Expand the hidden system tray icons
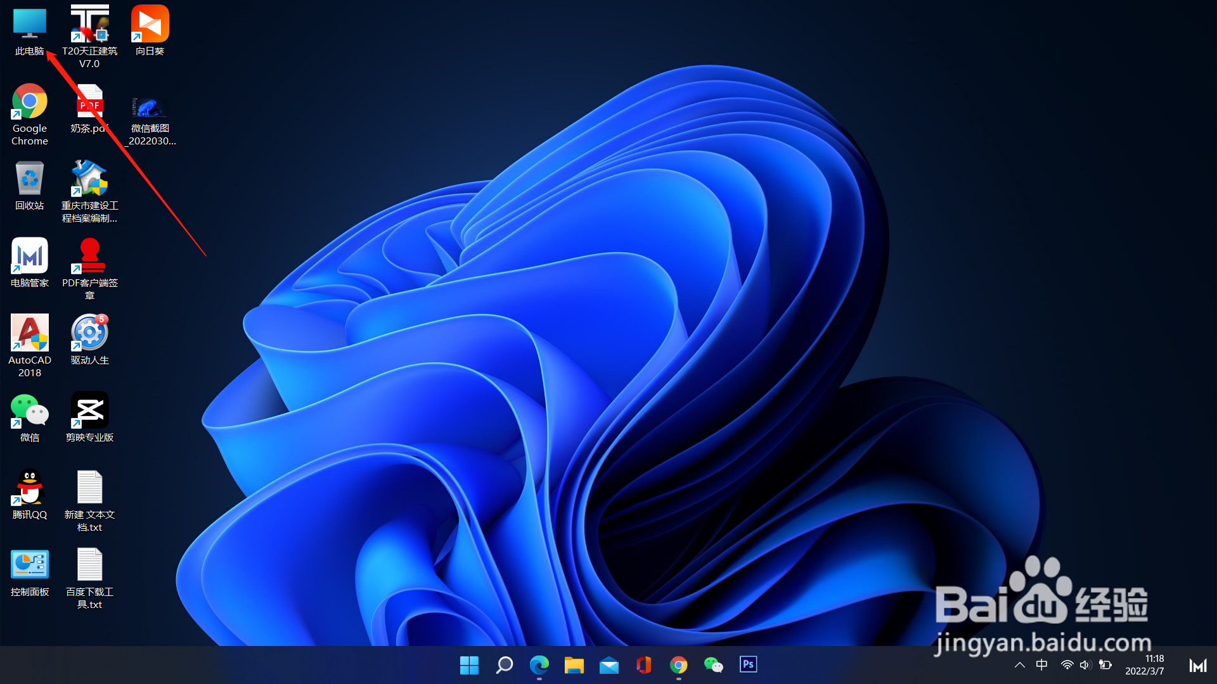The width and height of the screenshot is (1217, 684). pos(1020,665)
